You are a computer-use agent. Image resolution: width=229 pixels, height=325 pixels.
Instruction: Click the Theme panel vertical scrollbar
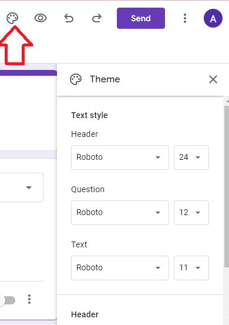coord(227,186)
